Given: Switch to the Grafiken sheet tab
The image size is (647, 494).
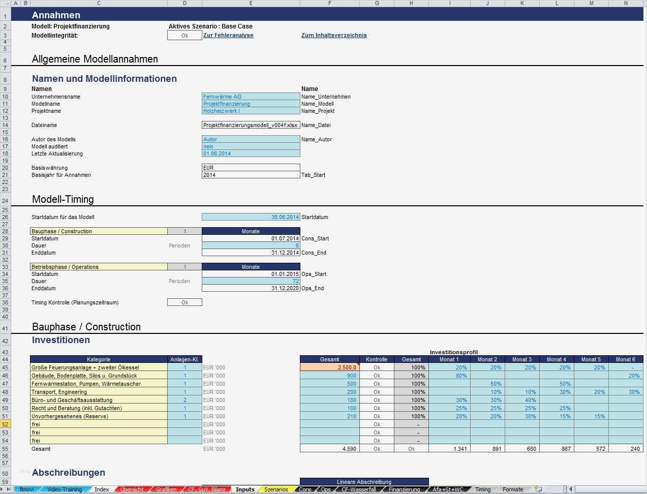Looking at the screenshot, I should (165, 489).
